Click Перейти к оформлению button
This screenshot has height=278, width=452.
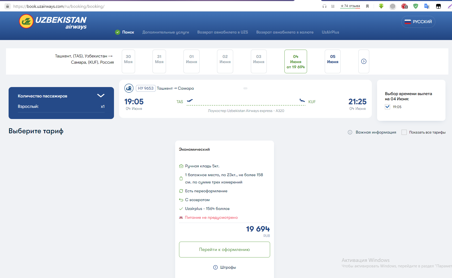click(224, 249)
